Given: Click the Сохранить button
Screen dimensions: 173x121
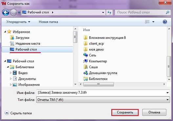Looking at the screenshot, I should coord(125,112).
